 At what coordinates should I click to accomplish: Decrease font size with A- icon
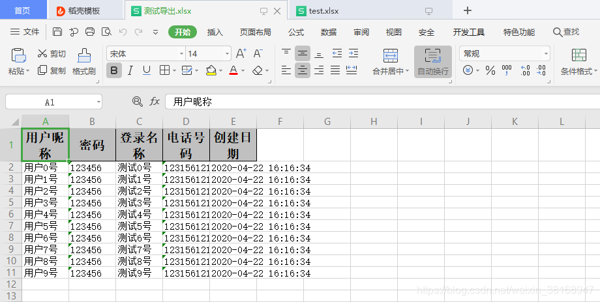coord(258,53)
